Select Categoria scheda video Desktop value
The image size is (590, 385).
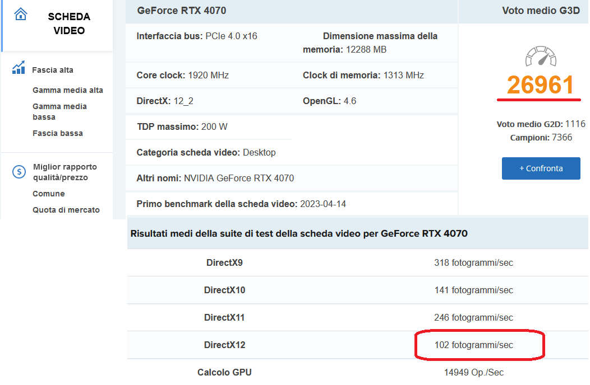pyautogui.click(x=259, y=153)
